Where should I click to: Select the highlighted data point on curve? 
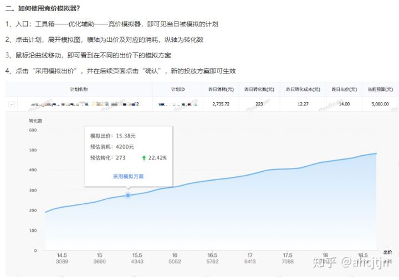coord(128,195)
